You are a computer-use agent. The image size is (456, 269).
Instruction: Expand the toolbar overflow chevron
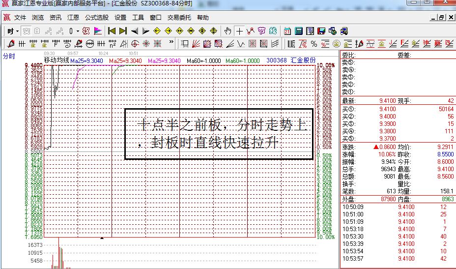click(171, 43)
